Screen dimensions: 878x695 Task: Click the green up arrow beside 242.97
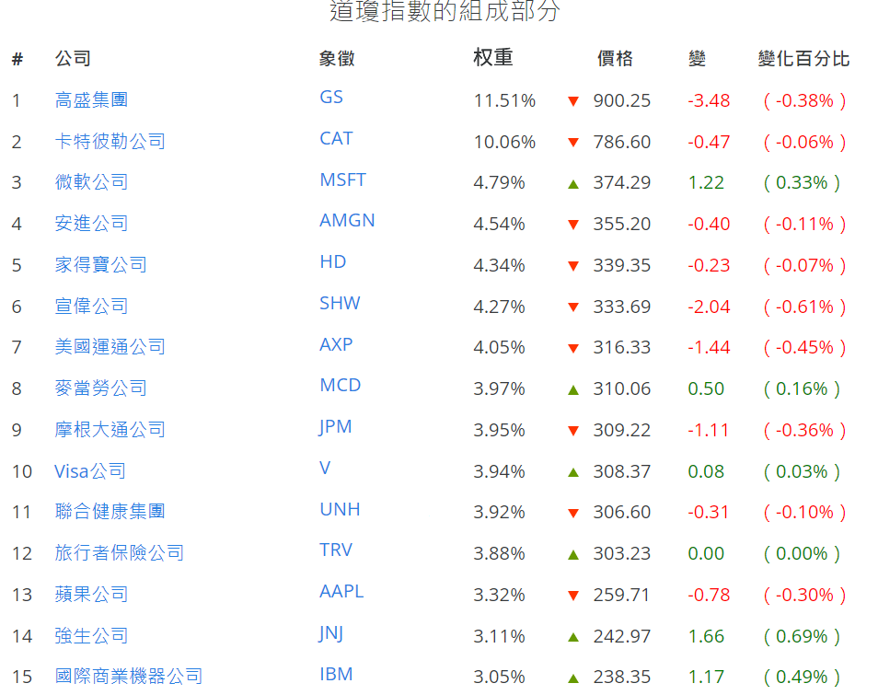573,637
